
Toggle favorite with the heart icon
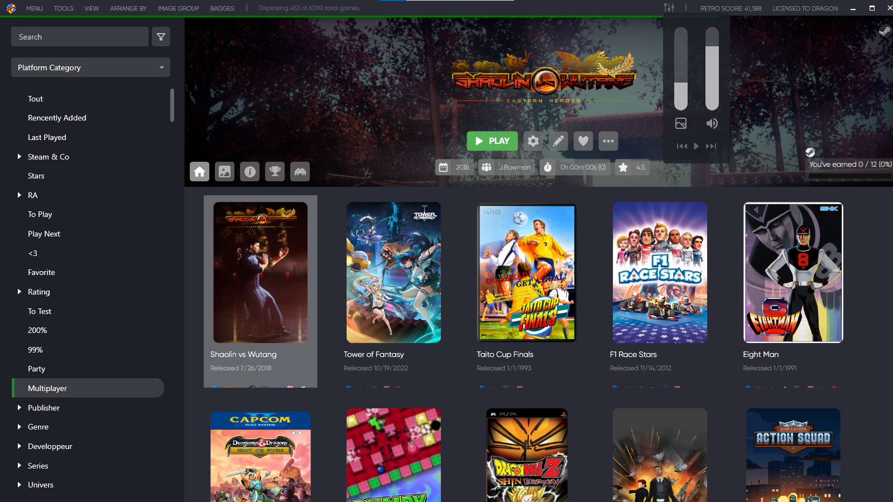[x=583, y=141]
